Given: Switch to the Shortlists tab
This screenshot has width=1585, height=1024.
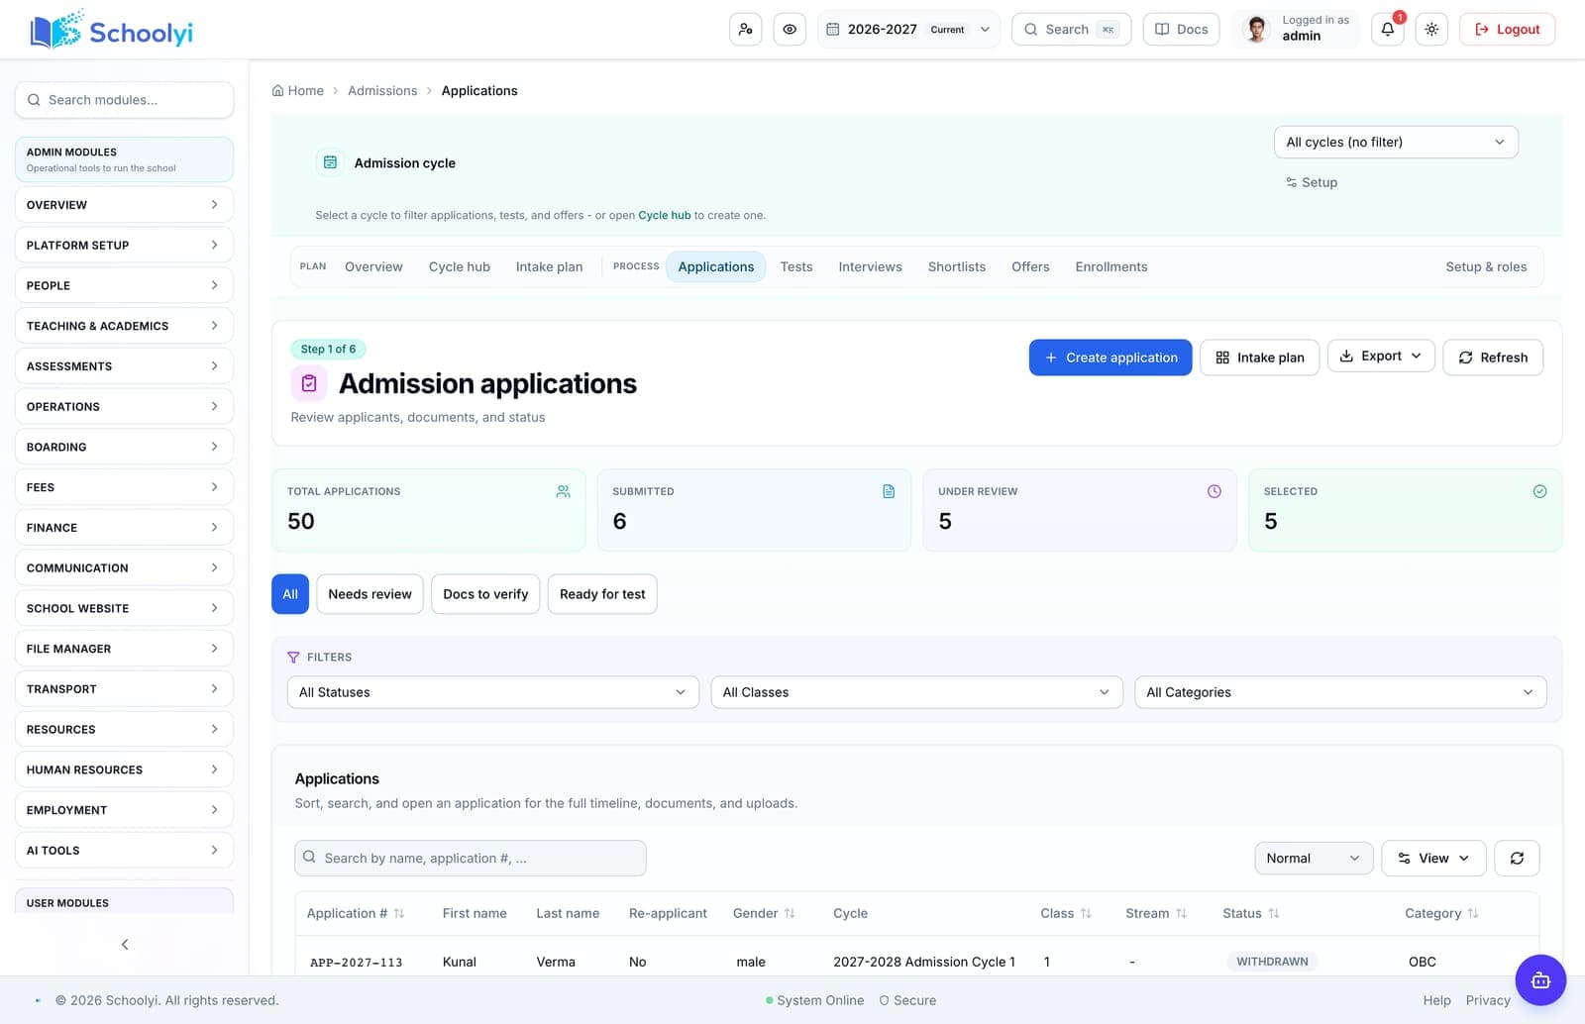Looking at the screenshot, I should point(957,266).
